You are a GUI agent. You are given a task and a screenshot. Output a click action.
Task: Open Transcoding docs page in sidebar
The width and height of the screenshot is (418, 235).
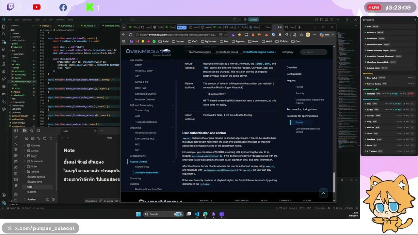click(142, 110)
